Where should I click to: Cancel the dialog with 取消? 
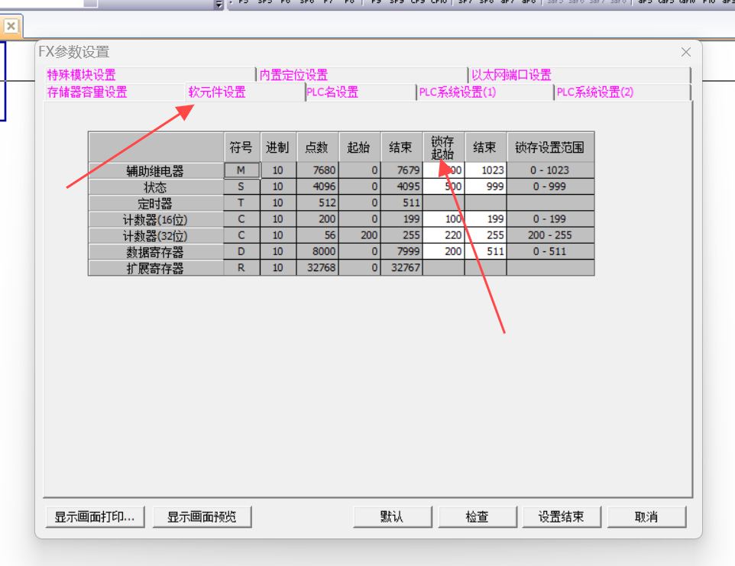[646, 516]
